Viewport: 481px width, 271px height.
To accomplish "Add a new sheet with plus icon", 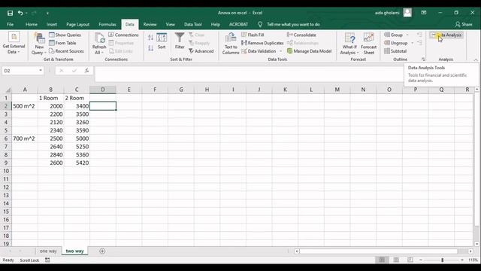I will (x=102, y=251).
